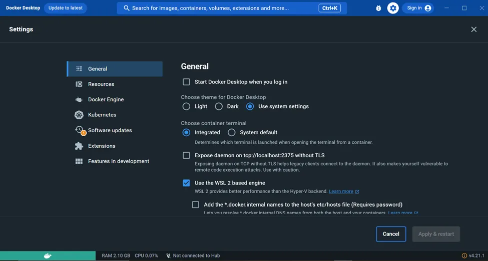Open the General settings tab
Viewport: 488px width, 261px height.
point(115,69)
